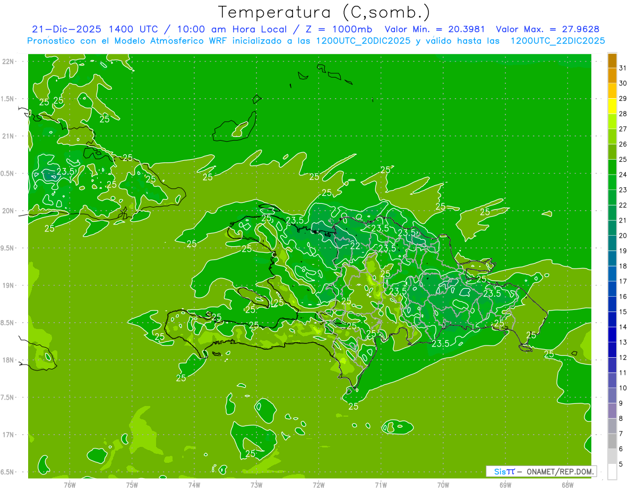The image size is (637, 492).
Task: Click the '9.5N' latitude axis label
Action: [8, 248]
